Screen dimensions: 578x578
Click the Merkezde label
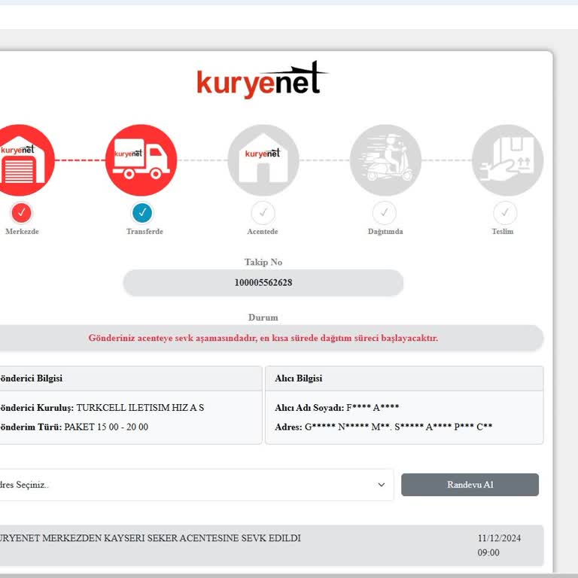click(x=22, y=232)
